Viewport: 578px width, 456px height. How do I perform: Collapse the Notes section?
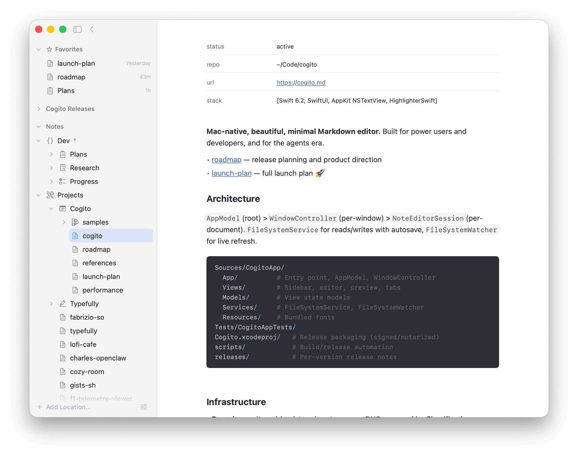click(39, 127)
